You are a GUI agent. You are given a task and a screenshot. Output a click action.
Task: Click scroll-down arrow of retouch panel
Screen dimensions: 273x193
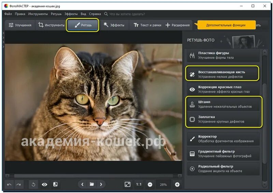tap(265, 184)
